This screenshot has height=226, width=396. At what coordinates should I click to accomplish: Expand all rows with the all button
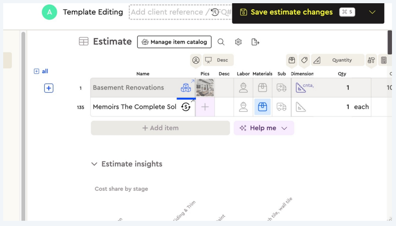coord(41,71)
